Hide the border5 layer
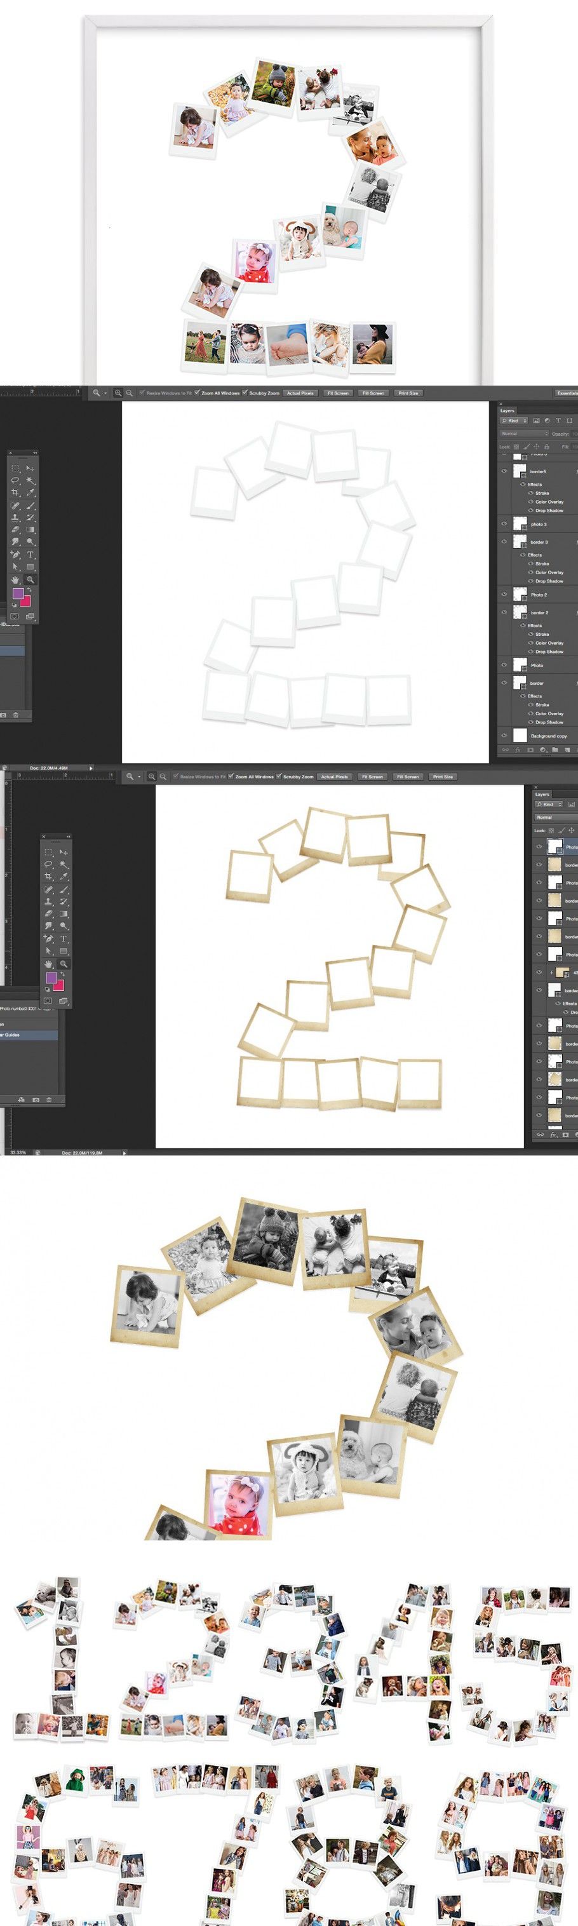The width and height of the screenshot is (578, 1926). coord(504,471)
